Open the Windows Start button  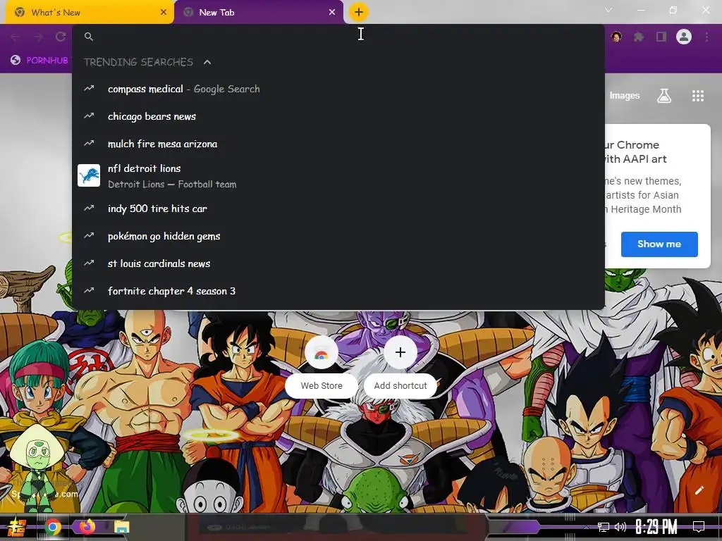(x=17, y=527)
